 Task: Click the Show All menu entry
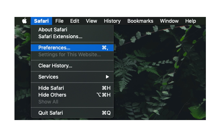(72, 102)
